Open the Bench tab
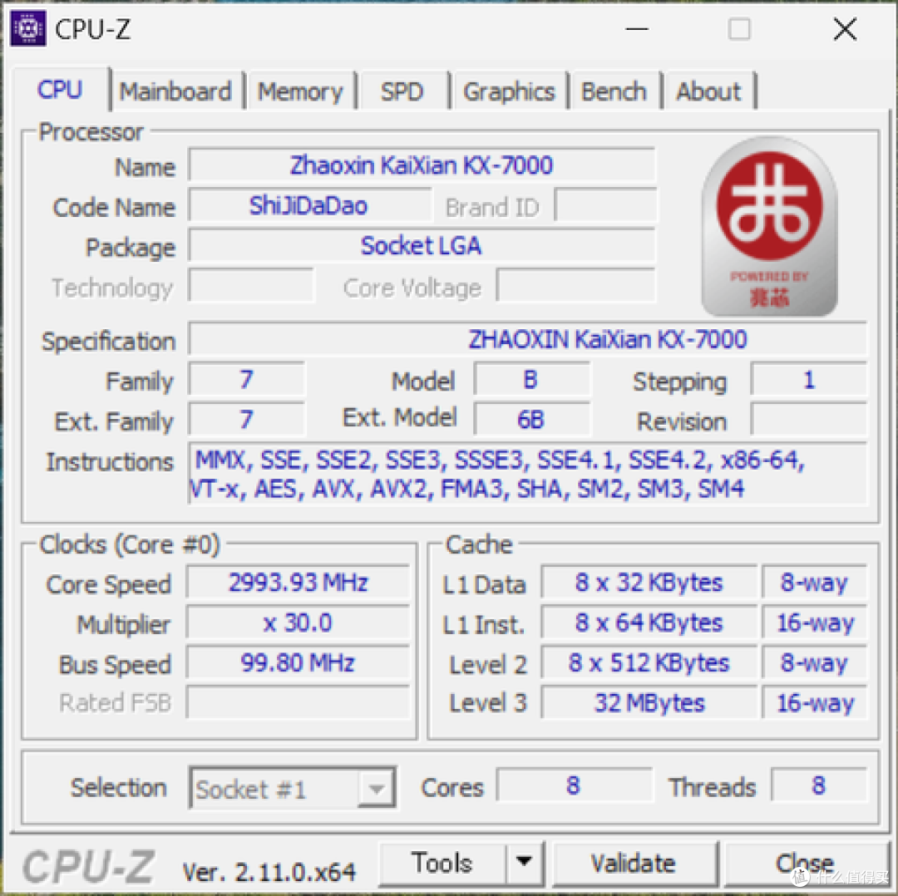The image size is (898, 896). (x=614, y=91)
